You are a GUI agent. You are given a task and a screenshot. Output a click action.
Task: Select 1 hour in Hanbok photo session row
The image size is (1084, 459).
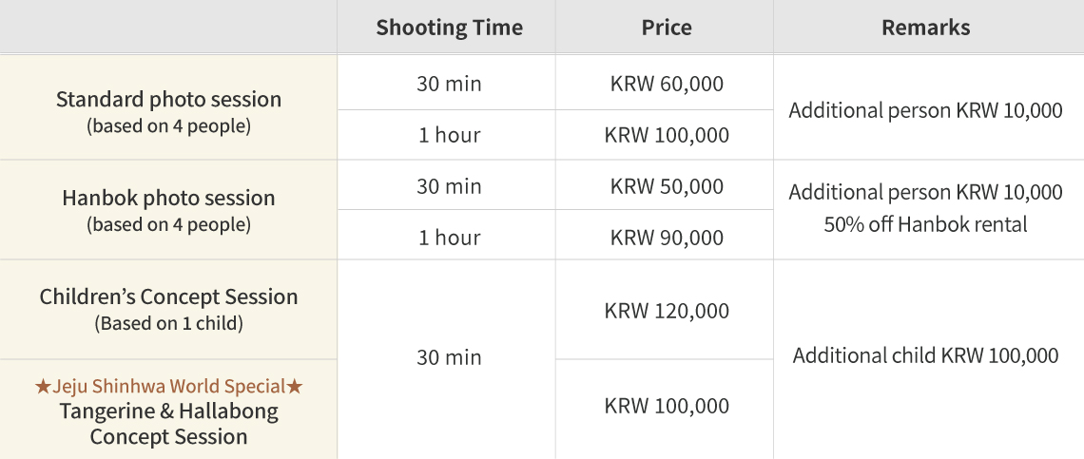(449, 238)
